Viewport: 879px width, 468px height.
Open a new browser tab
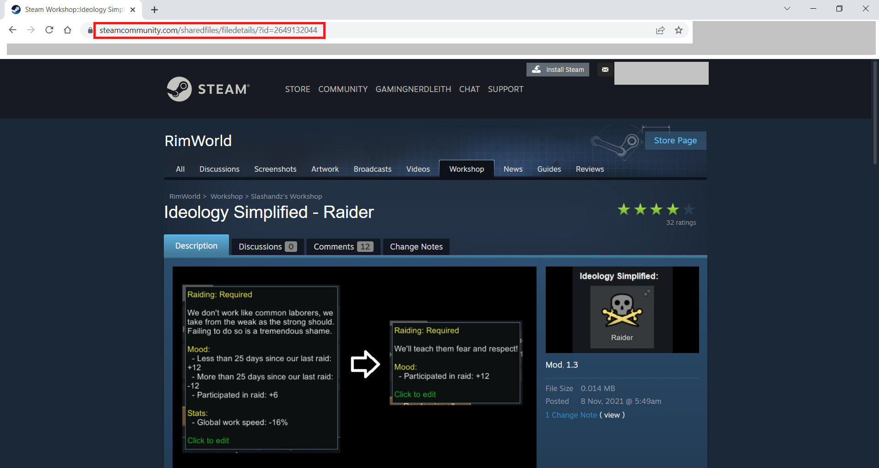(x=155, y=10)
